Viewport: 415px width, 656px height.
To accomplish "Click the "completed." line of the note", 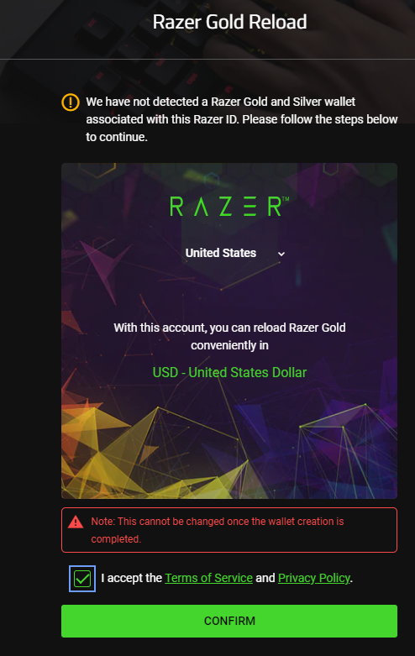I will (x=116, y=539).
